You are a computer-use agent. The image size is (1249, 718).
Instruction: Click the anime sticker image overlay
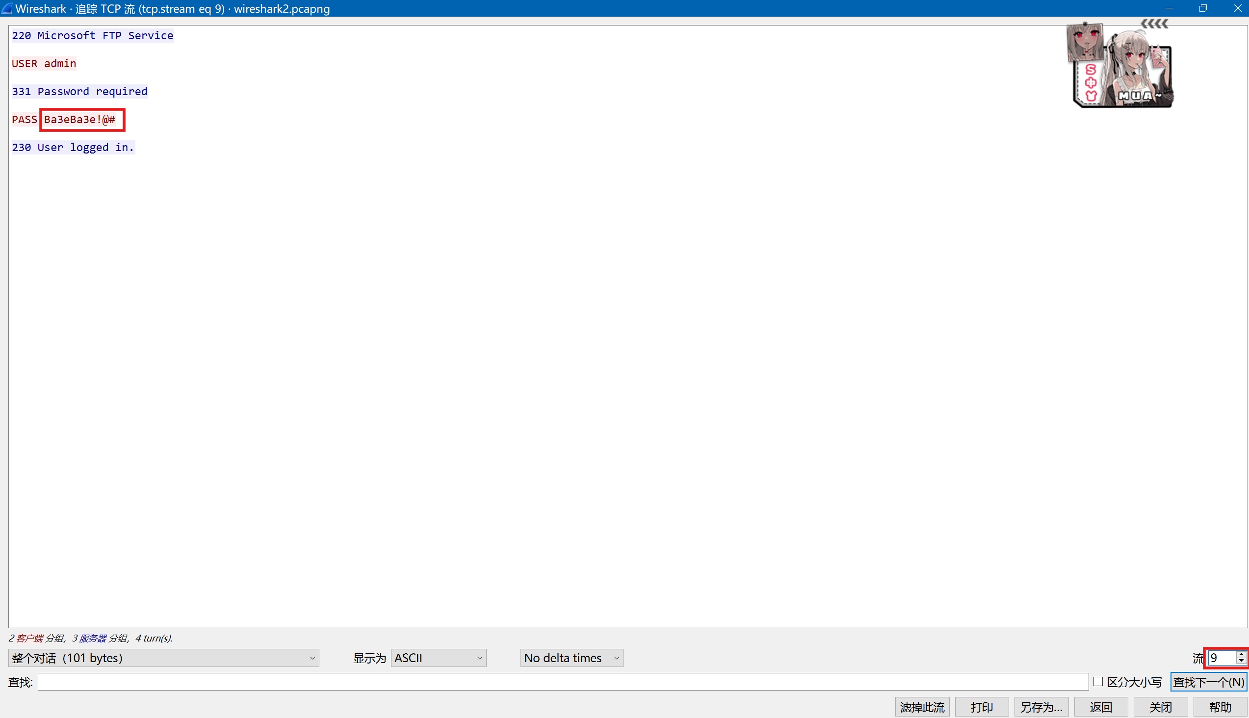pyautogui.click(x=1123, y=67)
